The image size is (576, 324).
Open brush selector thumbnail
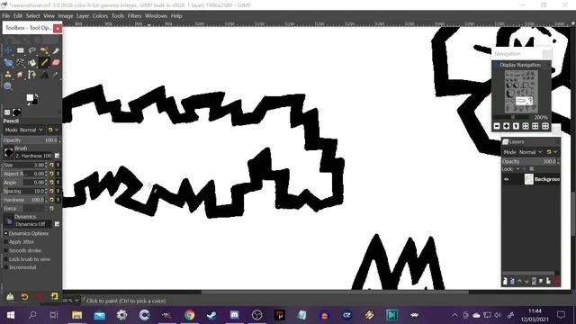click(8, 152)
